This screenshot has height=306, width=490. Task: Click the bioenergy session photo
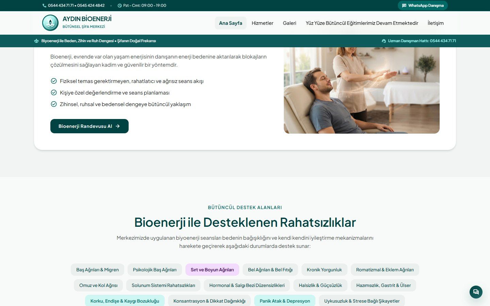pos(362,90)
